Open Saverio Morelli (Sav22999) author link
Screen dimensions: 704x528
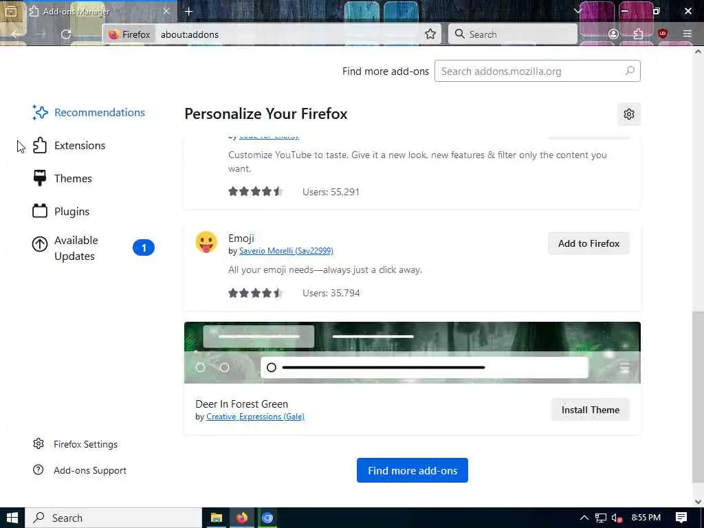click(286, 251)
